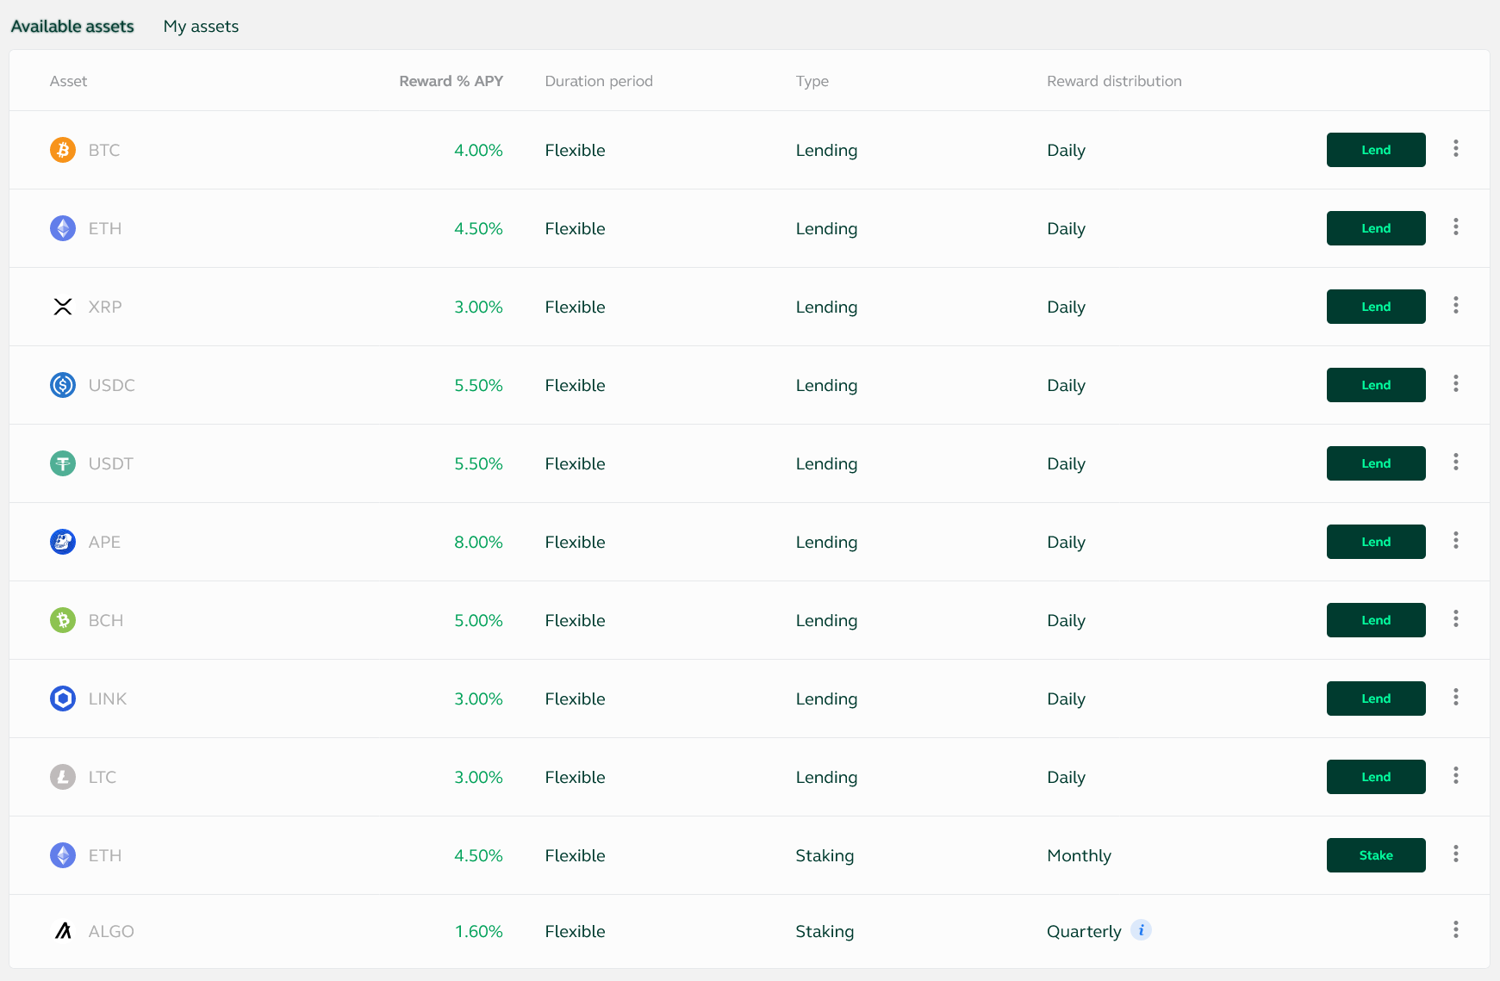
Task: Click the ALGO asset name
Action: pos(111,931)
